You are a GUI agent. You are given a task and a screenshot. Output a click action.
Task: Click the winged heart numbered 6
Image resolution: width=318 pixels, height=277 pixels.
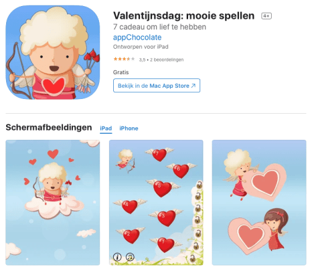click(181, 171)
